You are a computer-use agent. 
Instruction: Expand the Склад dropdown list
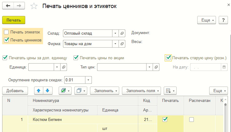coord(115,33)
